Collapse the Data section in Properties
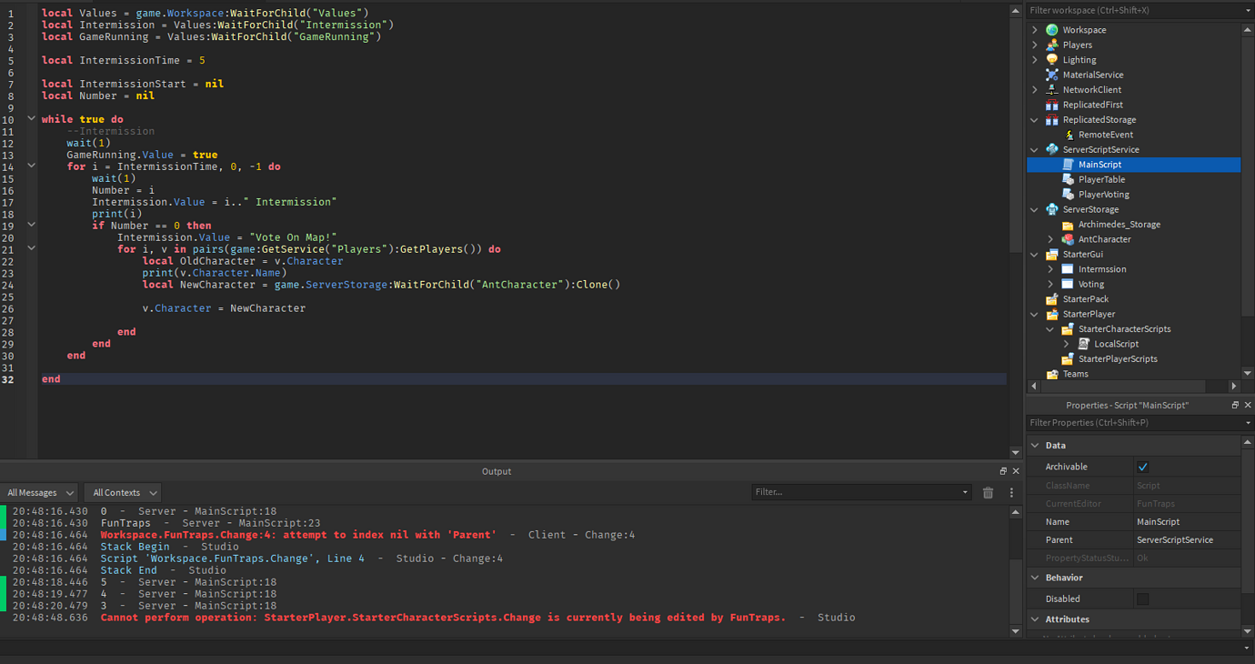Screen dimensions: 1255x664 (1035, 445)
